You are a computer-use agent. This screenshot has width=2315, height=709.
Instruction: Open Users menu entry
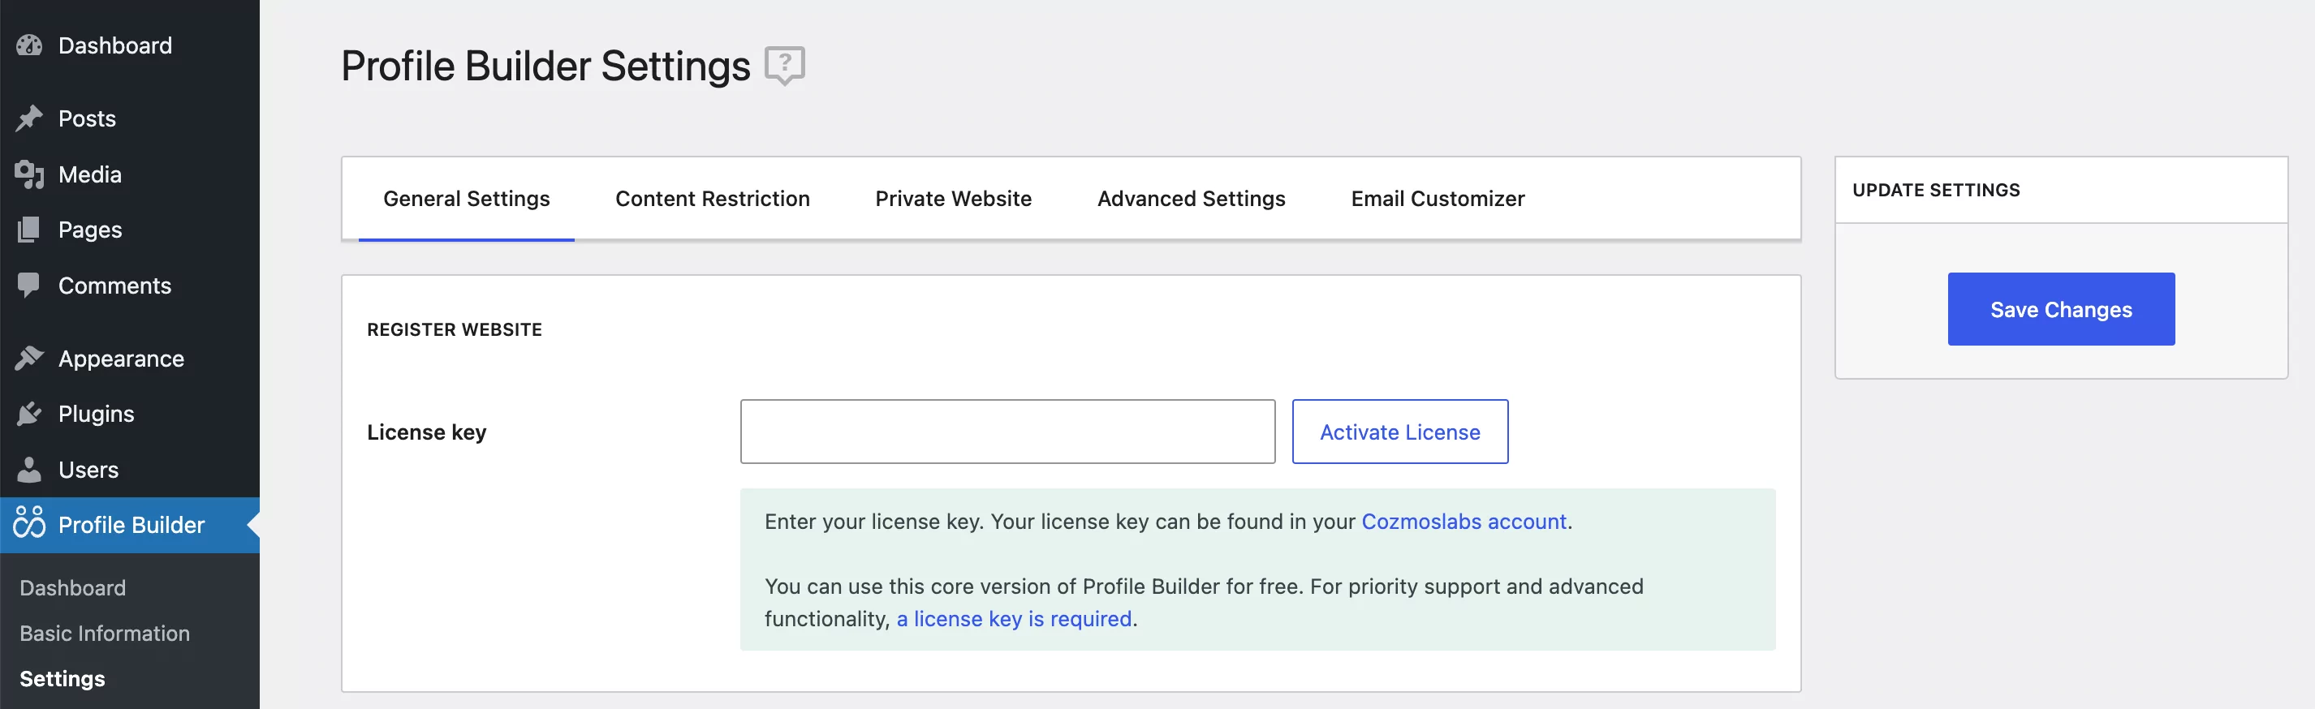click(x=88, y=469)
